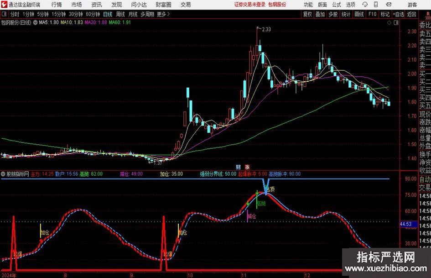Toggle the left panel icon beside 分时

pos(4,14)
